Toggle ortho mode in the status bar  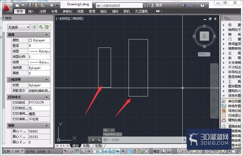click(x=83, y=151)
